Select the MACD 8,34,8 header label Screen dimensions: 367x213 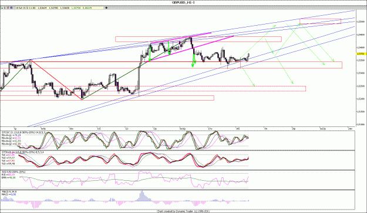9,192
